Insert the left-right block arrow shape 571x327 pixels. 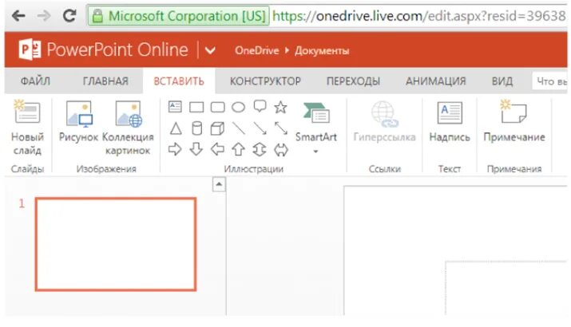point(281,149)
